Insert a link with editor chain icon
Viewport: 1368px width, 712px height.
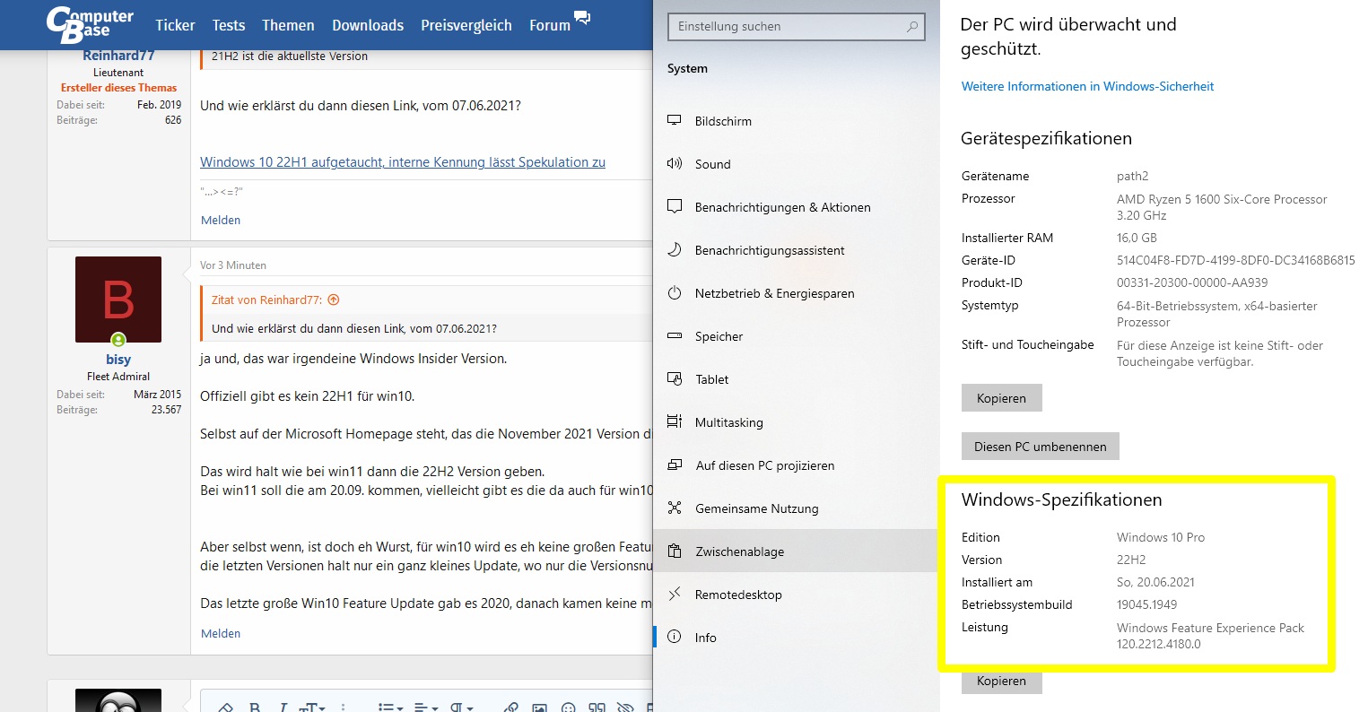510,707
